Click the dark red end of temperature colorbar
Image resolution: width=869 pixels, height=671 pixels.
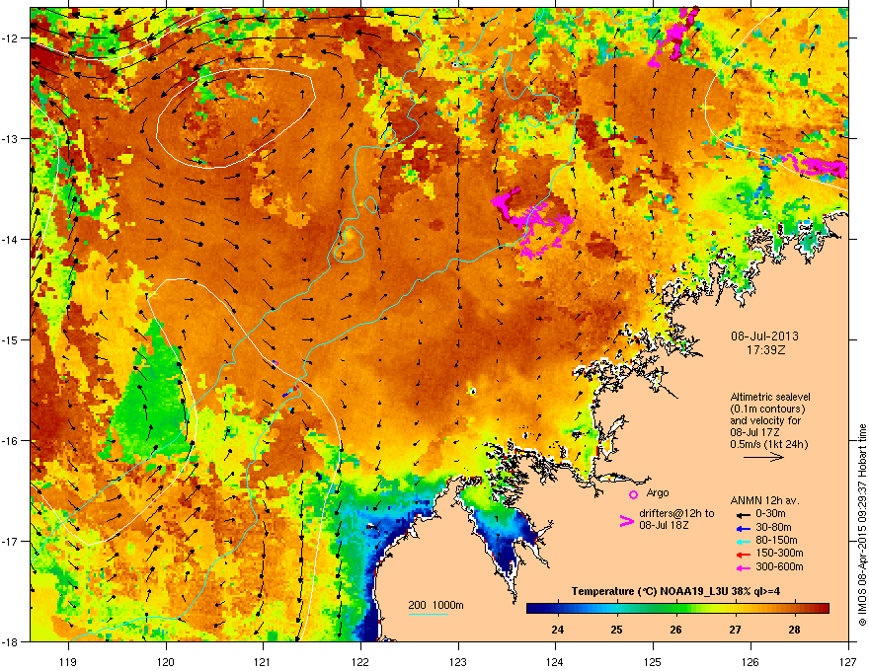(823, 609)
